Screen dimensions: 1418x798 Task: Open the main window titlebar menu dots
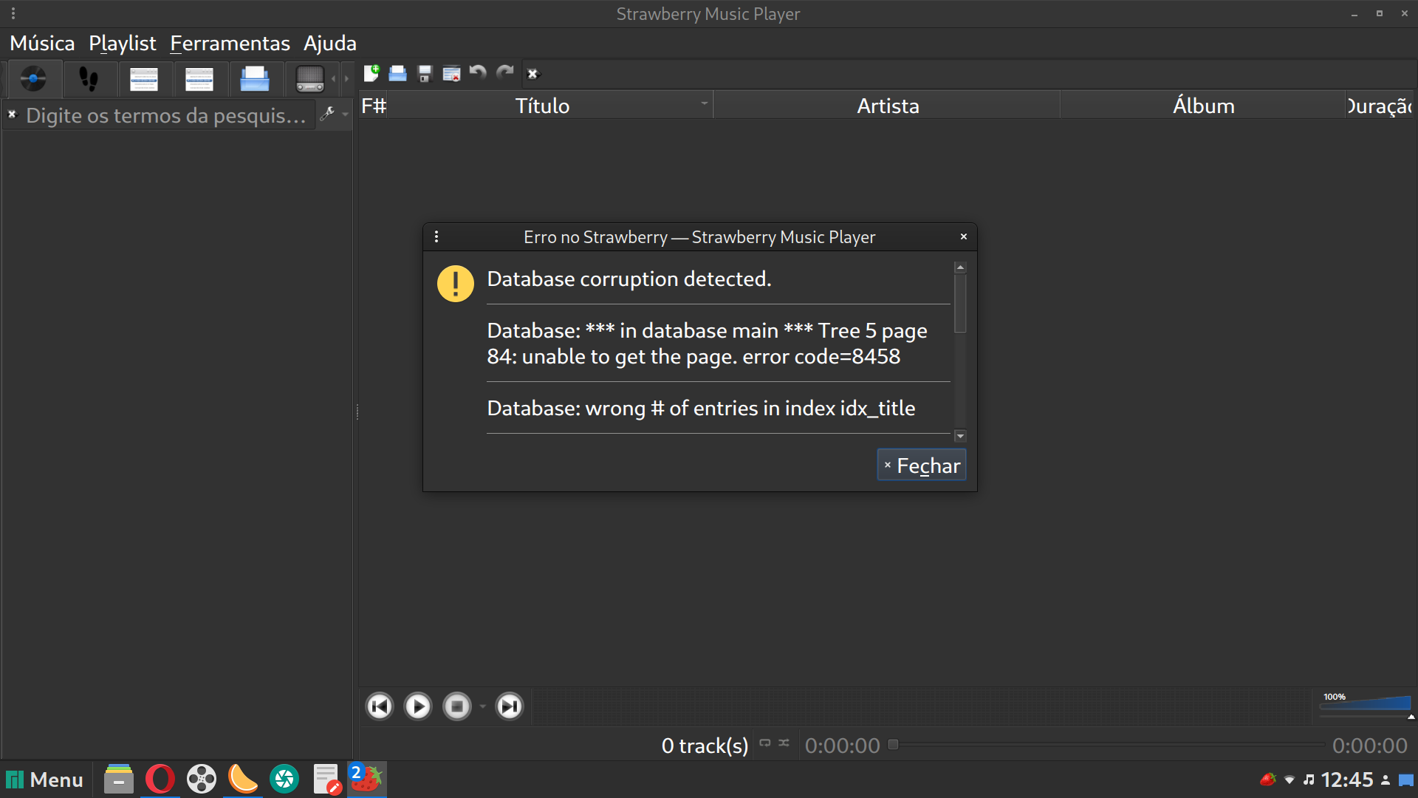(13, 13)
